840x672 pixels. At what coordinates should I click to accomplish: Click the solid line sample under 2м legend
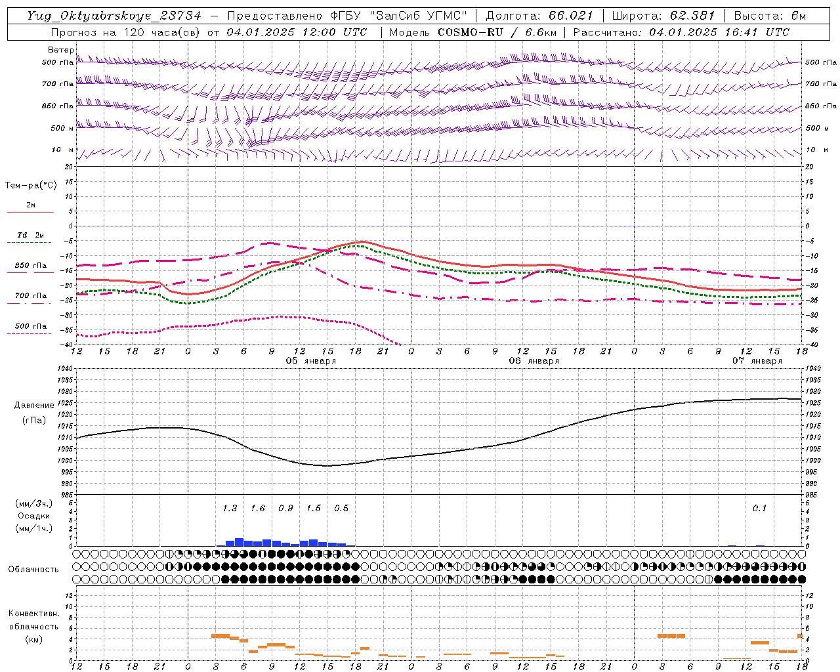pos(30,213)
